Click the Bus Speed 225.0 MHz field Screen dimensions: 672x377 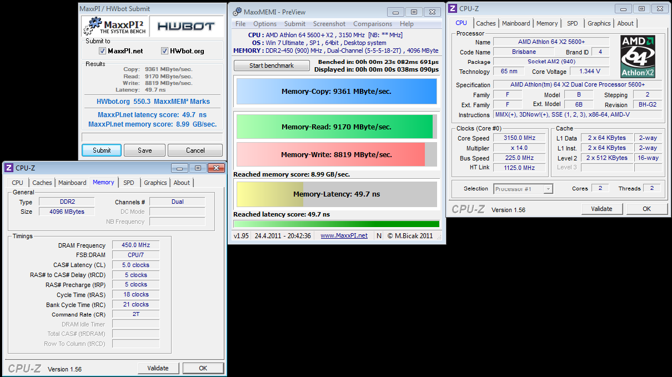coord(519,158)
